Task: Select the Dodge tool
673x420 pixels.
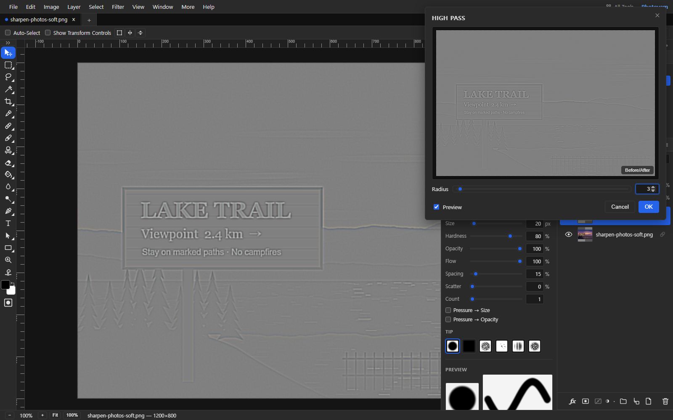Action: (8, 199)
